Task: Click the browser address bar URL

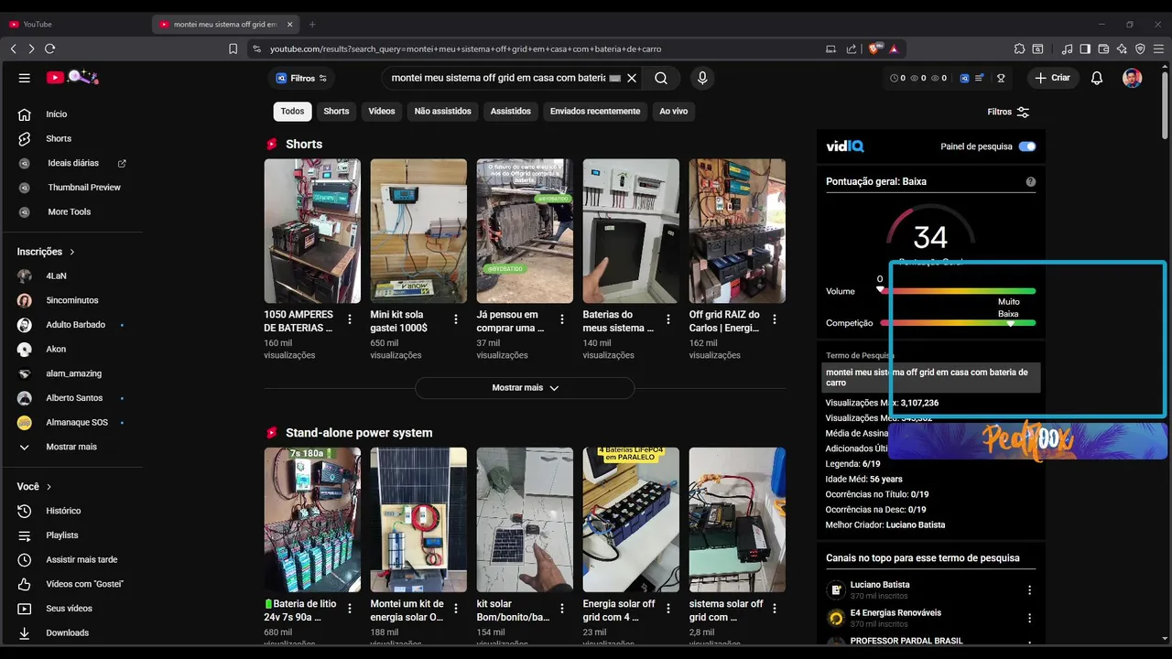Action: (465, 49)
